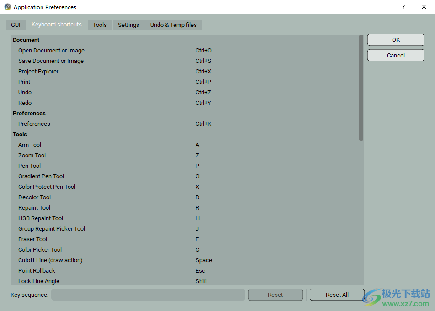
Task: Click the OK button
Action: (396, 40)
